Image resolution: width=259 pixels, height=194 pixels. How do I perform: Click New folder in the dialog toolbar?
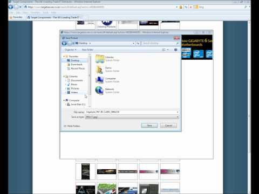coord(87,50)
